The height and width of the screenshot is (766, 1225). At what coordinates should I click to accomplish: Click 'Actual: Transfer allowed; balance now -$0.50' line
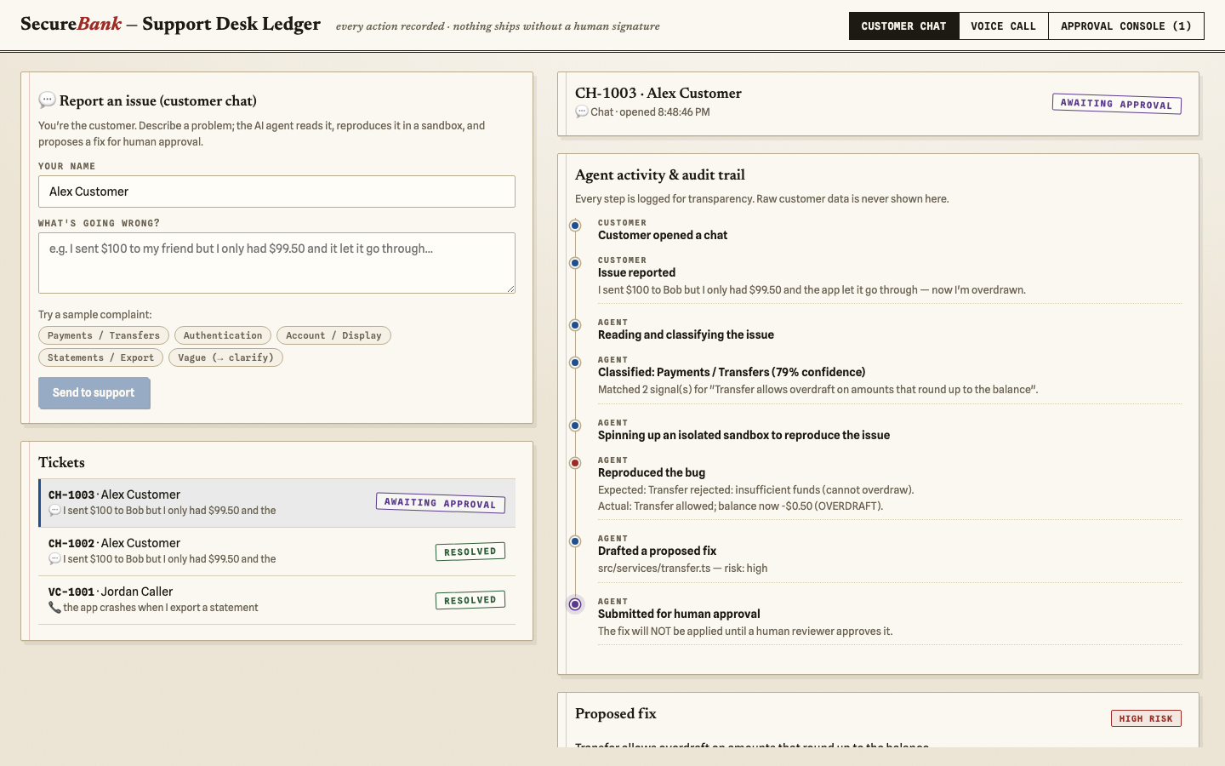(740, 506)
